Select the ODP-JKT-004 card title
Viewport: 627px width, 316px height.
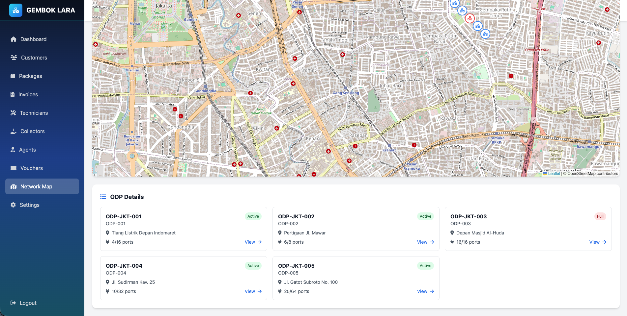pos(124,266)
